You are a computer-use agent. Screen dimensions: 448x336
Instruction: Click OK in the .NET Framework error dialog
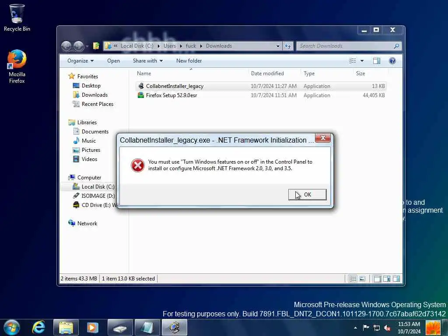tap(307, 195)
